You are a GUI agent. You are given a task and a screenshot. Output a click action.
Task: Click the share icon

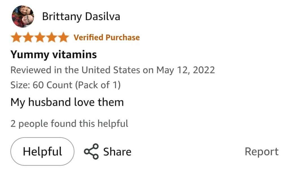(91, 151)
